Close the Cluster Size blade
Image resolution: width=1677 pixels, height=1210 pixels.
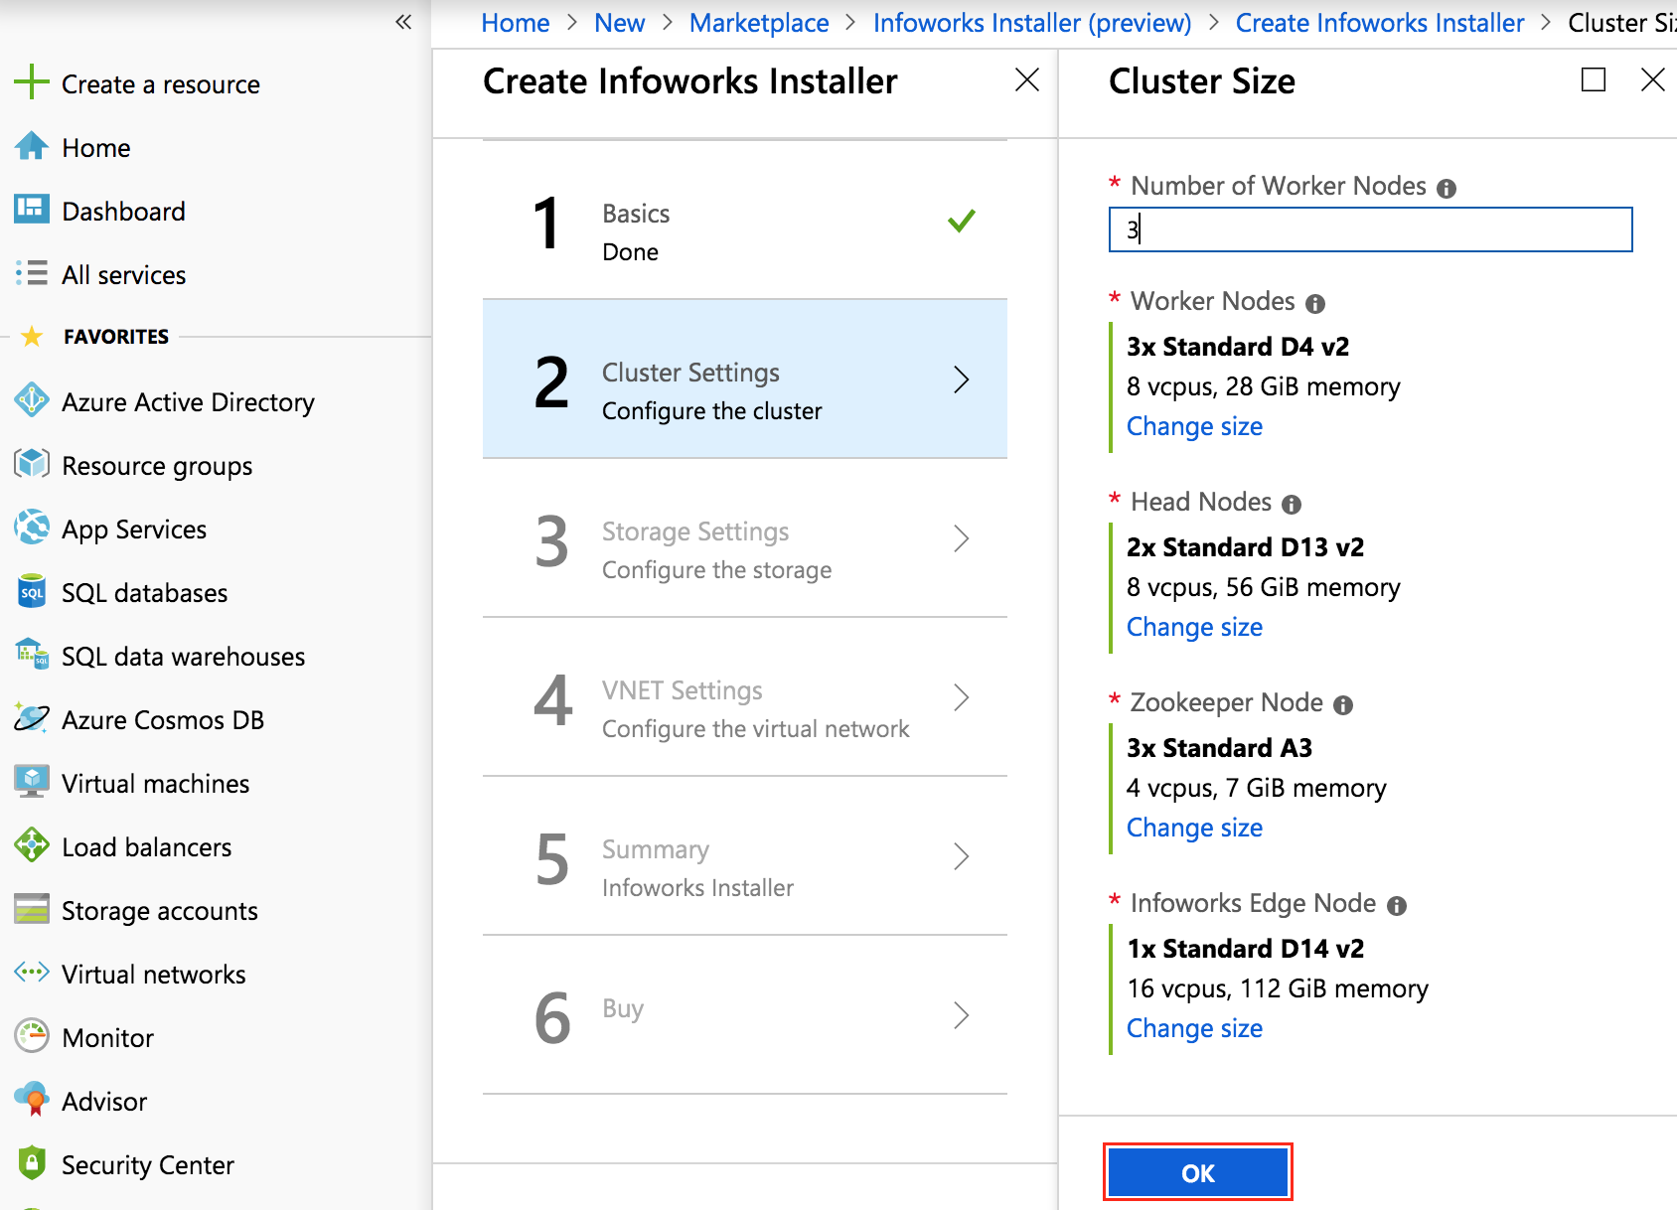tap(1653, 79)
